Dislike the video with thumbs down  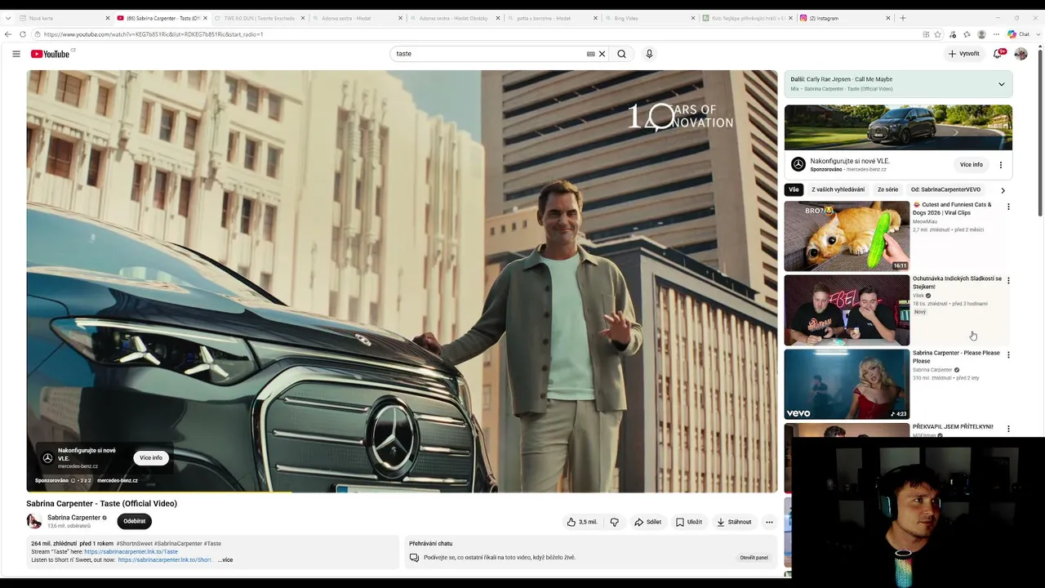point(615,522)
